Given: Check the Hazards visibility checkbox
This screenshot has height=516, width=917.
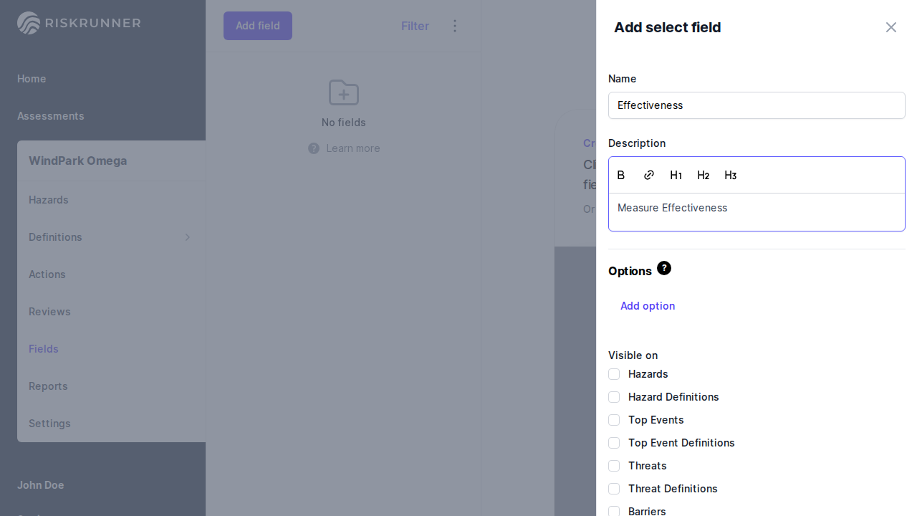Looking at the screenshot, I should [614, 374].
